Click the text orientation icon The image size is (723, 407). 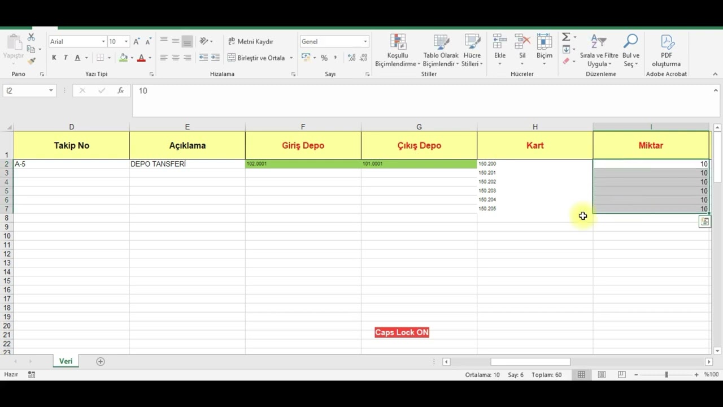(204, 41)
